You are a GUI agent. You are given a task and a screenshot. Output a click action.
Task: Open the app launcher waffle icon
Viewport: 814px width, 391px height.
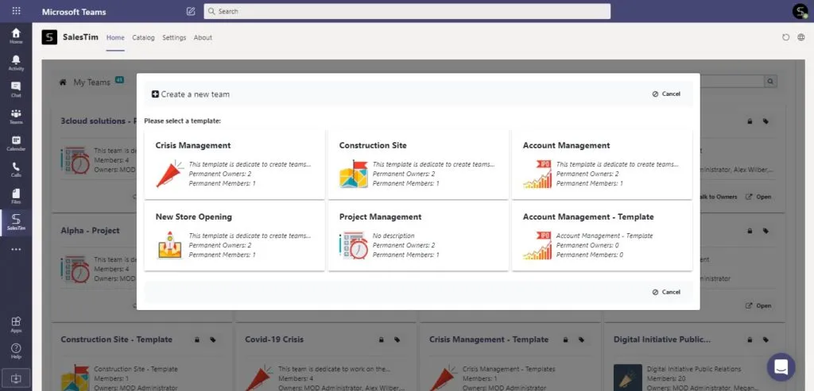point(16,11)
